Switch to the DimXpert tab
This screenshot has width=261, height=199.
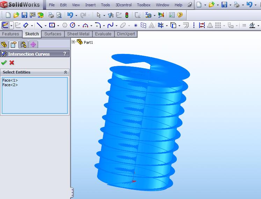point(126,34)
